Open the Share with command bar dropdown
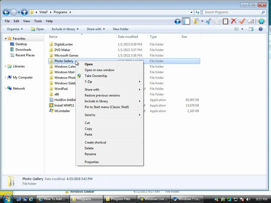The width and height of the screenshot is (271, 203). (x=96, y=29)
